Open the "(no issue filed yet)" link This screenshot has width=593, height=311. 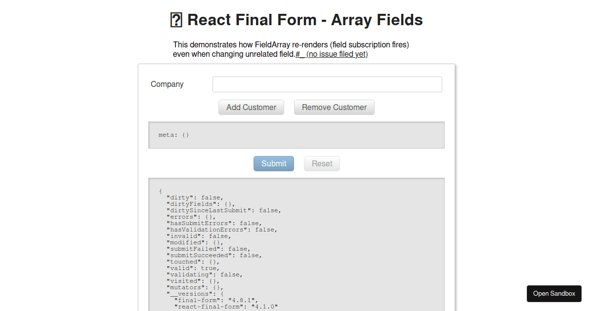coord(337,54)
